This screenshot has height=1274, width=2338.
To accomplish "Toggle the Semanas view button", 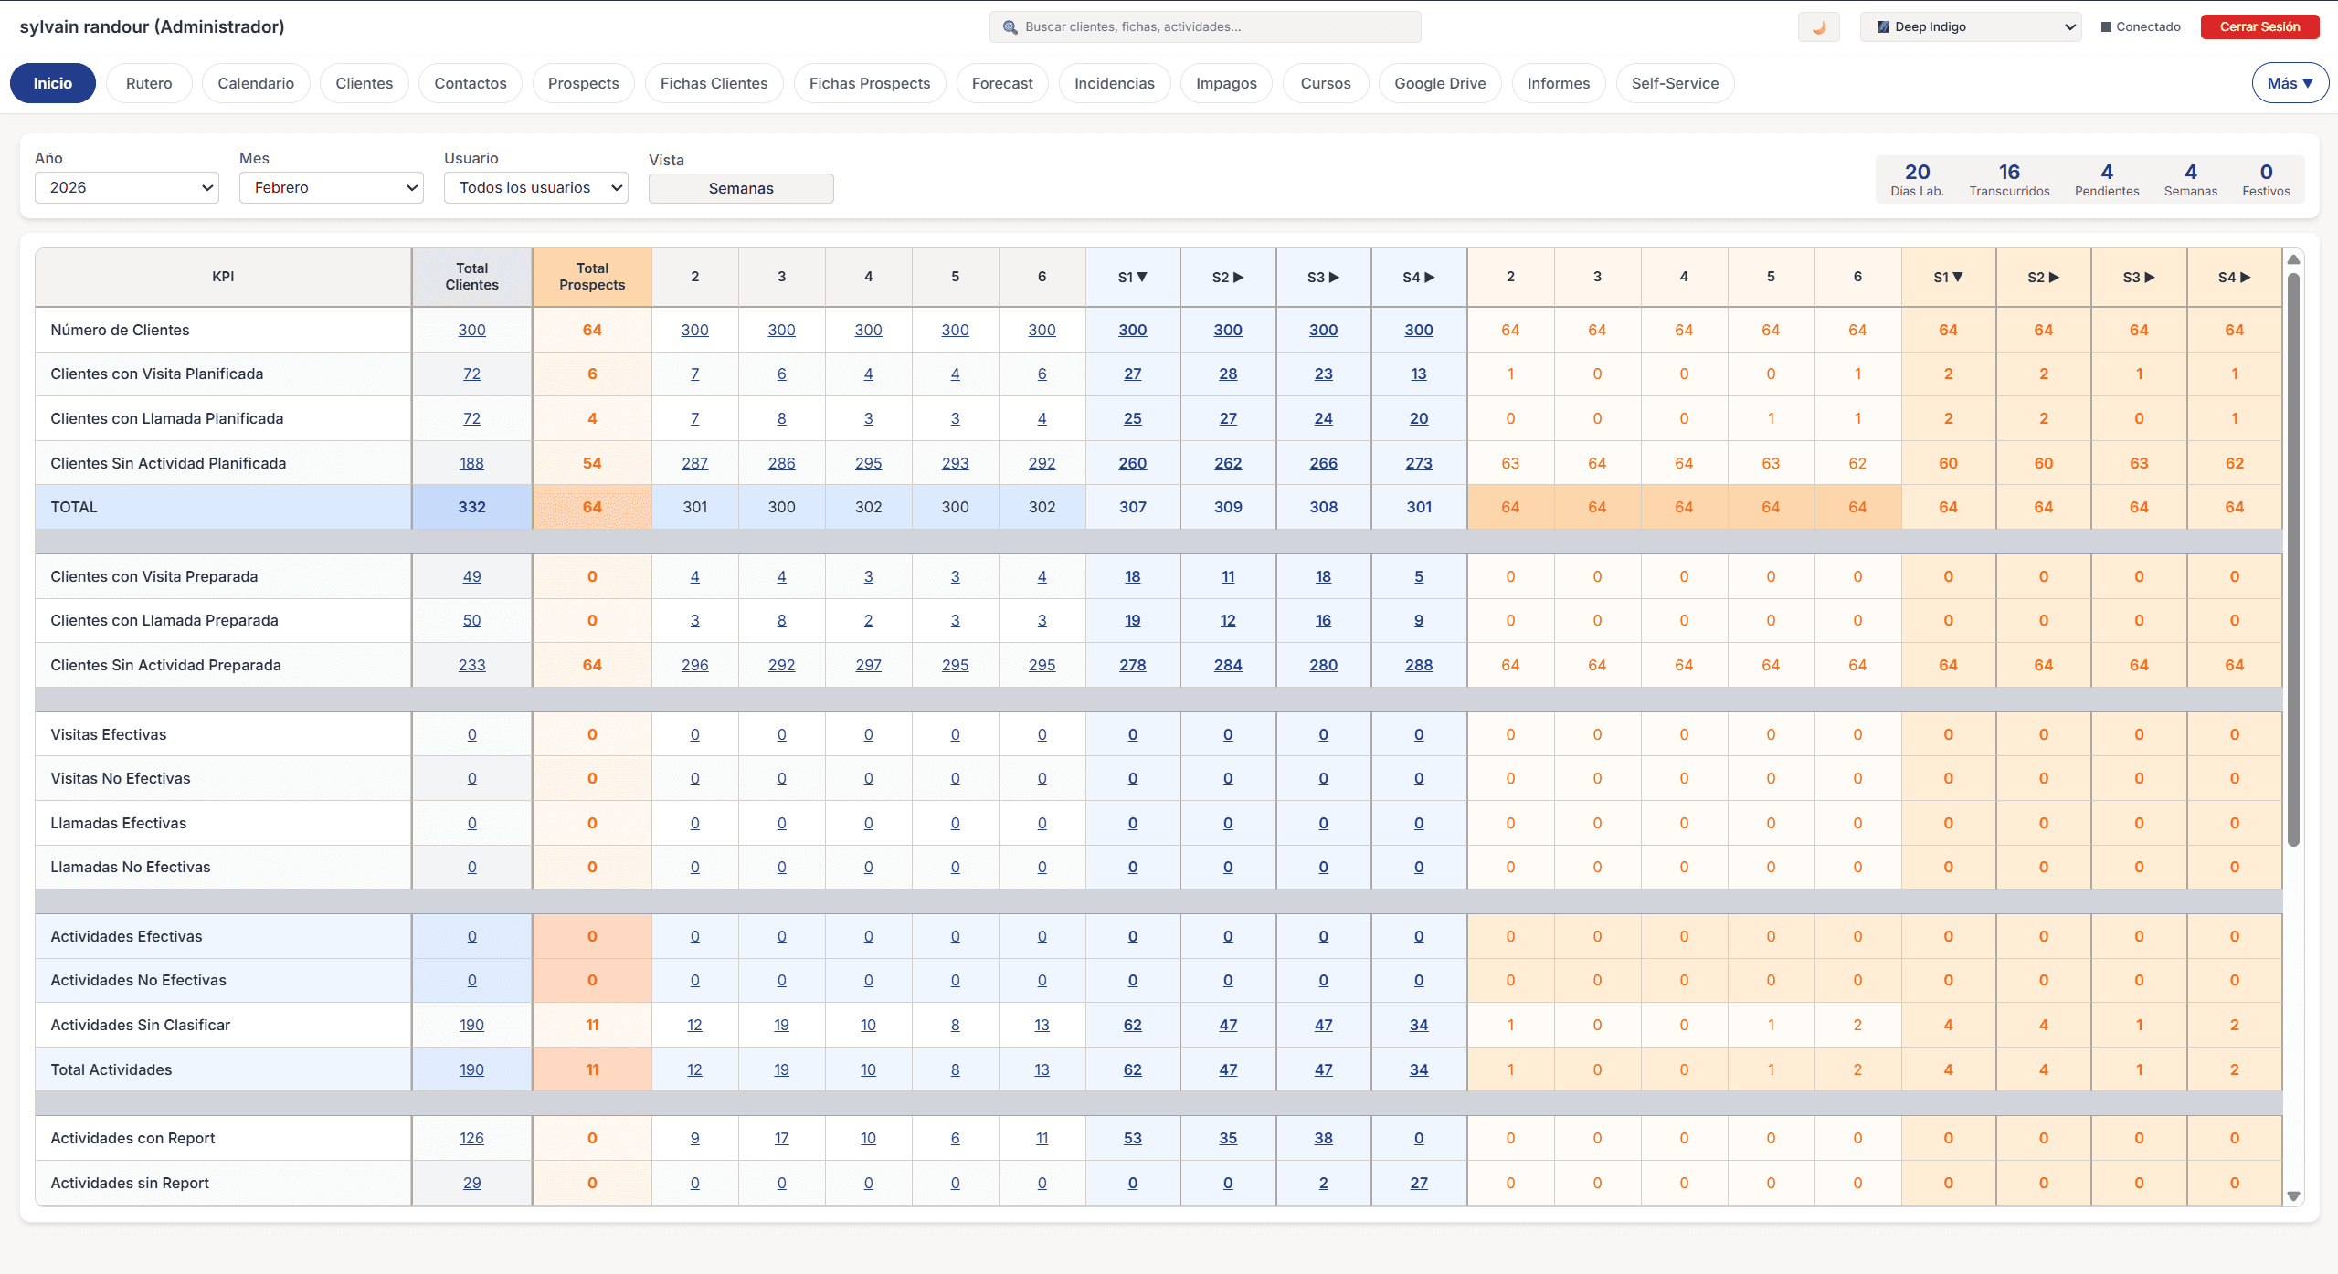I will tap(740, 188).
